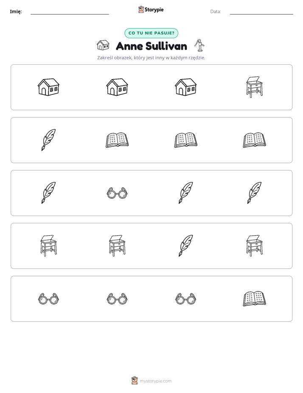Click the Data date input line
This screenshot has height=393, width=303.
[261, 12]
